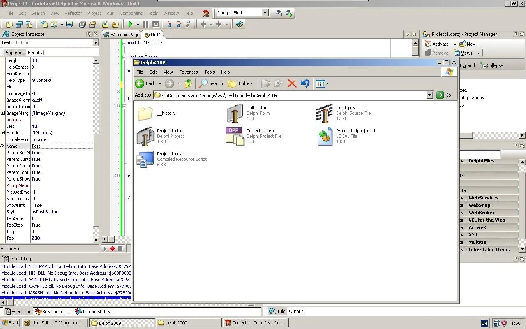Switch to the Welcome Page tab
Image resolution: width=526 pixels, height=329 pixels.
pyautogui.click(x=124, y=35)
